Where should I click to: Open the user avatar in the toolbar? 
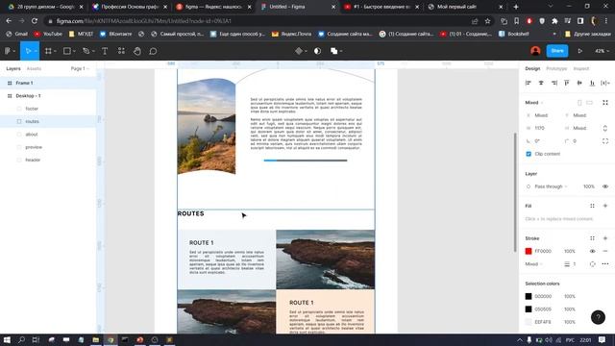[535, 51]
